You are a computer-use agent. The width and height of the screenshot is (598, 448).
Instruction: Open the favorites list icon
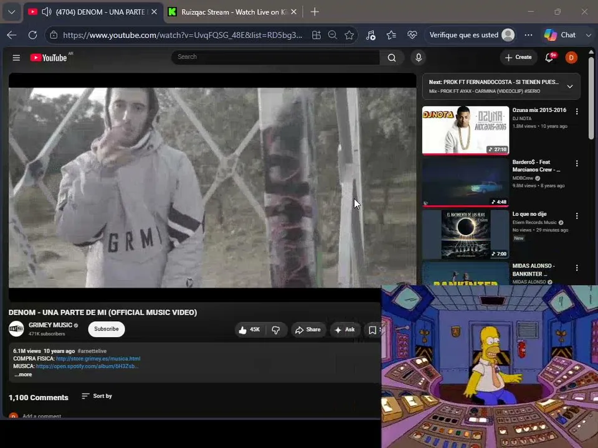click(x=391, y=35)
